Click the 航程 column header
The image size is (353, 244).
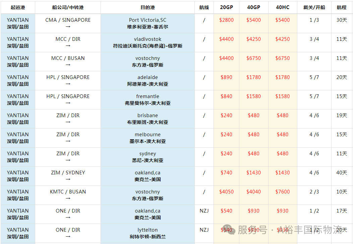coord(342,7)
